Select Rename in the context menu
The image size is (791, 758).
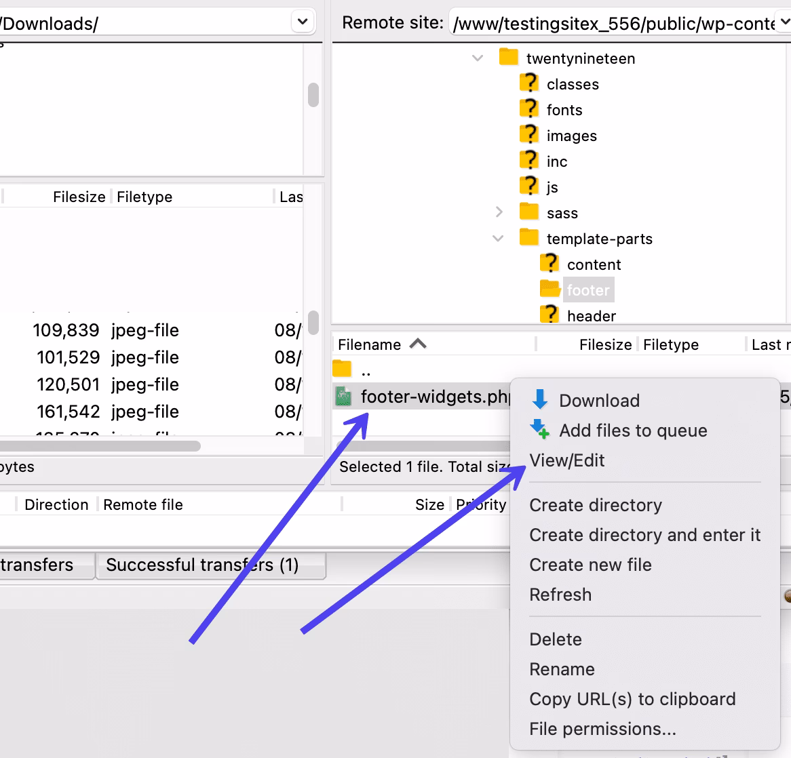point(562,669)
